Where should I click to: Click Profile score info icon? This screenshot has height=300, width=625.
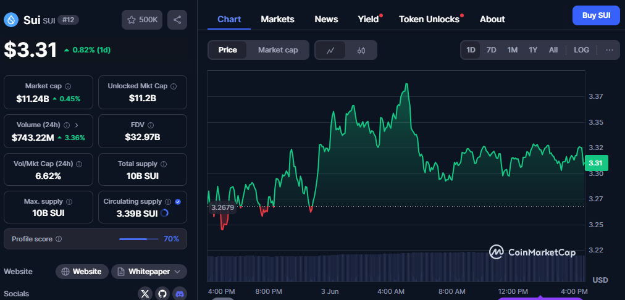(59, 239)
